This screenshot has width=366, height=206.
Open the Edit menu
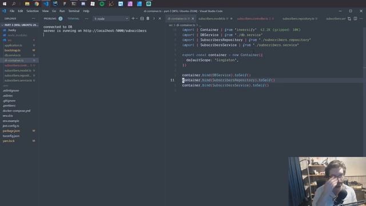point(21,11)
